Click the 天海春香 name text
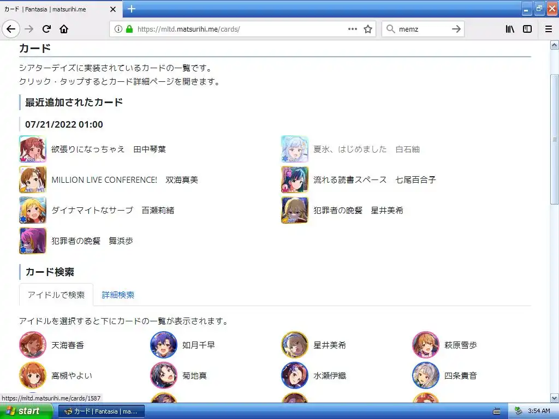 [68, 345]
